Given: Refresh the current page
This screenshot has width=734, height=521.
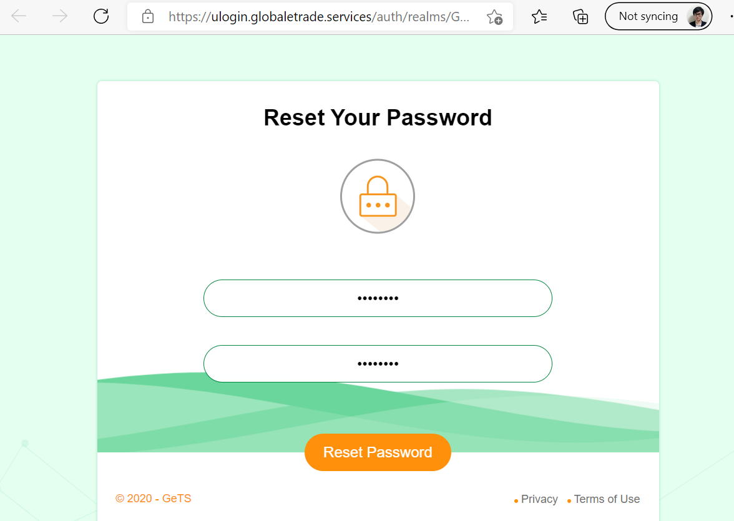Looking at the screenshot, I should click(x=101, y=16).
